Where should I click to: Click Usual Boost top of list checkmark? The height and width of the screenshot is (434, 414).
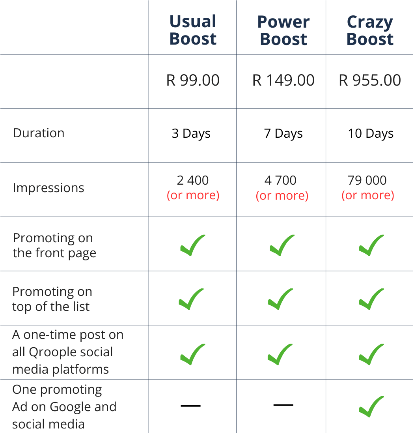tap(191, 299)
